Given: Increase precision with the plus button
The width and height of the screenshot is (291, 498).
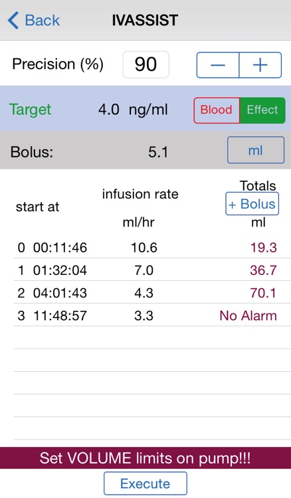Looking at the screenshot, I should pos(260,65).
